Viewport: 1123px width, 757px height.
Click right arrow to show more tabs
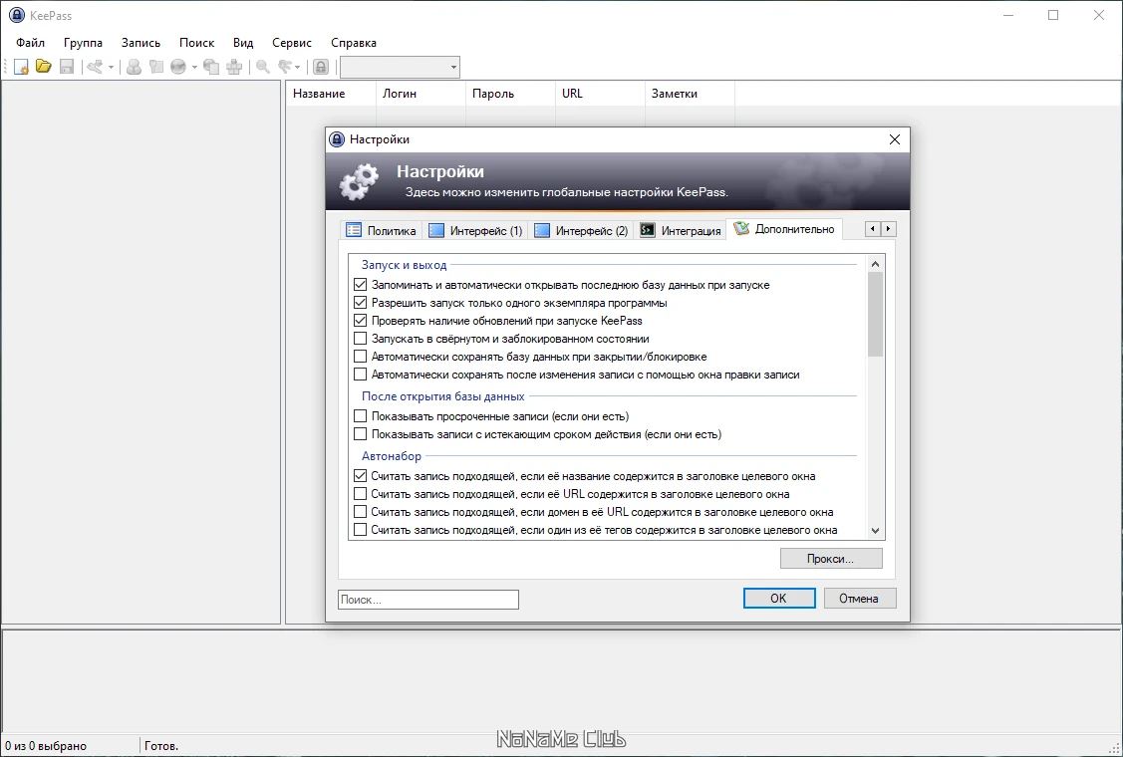(888, 228)
